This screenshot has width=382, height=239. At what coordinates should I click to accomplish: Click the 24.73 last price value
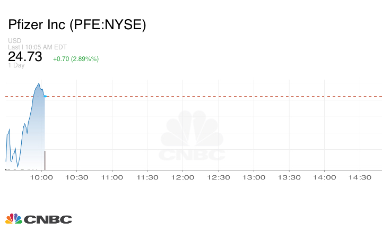pos(25,56)
